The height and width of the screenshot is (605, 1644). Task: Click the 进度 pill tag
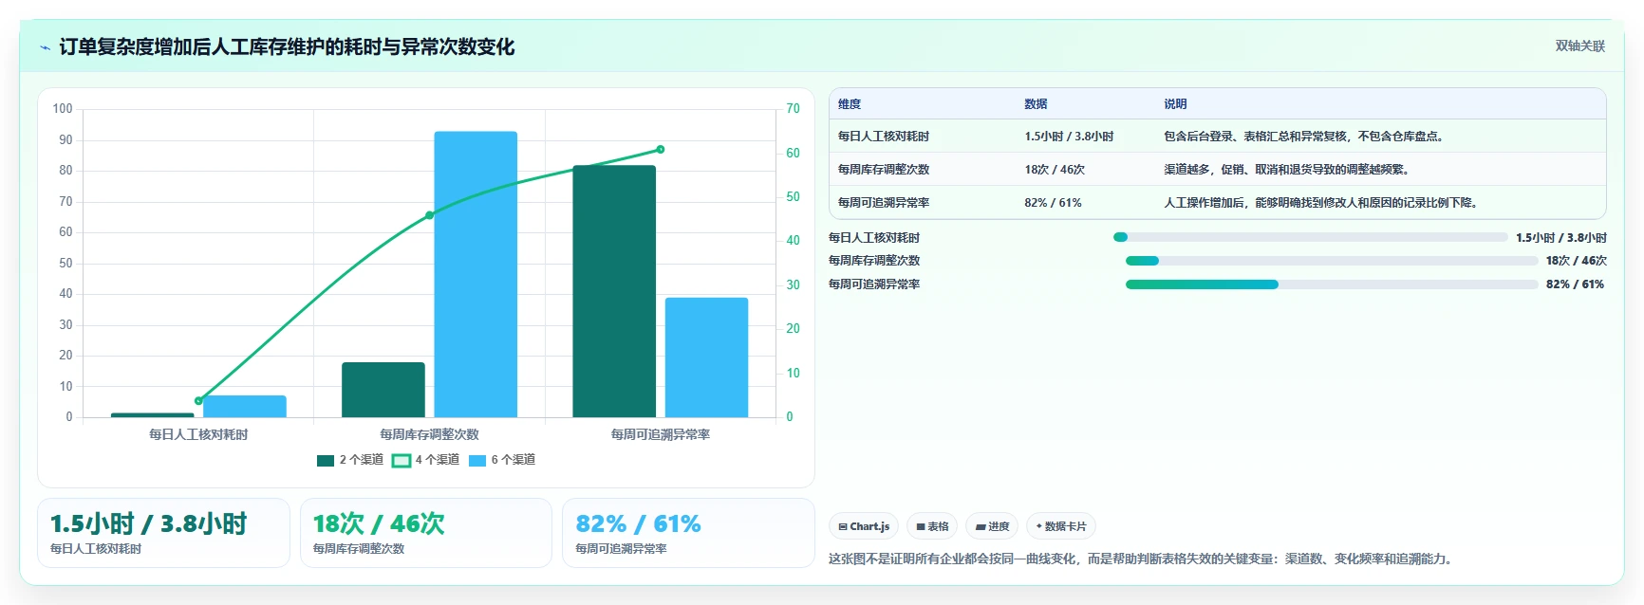992,526
